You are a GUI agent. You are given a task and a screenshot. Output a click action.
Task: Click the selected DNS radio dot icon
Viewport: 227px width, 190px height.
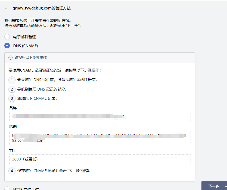pyautogui.click(x=7, y=46)
